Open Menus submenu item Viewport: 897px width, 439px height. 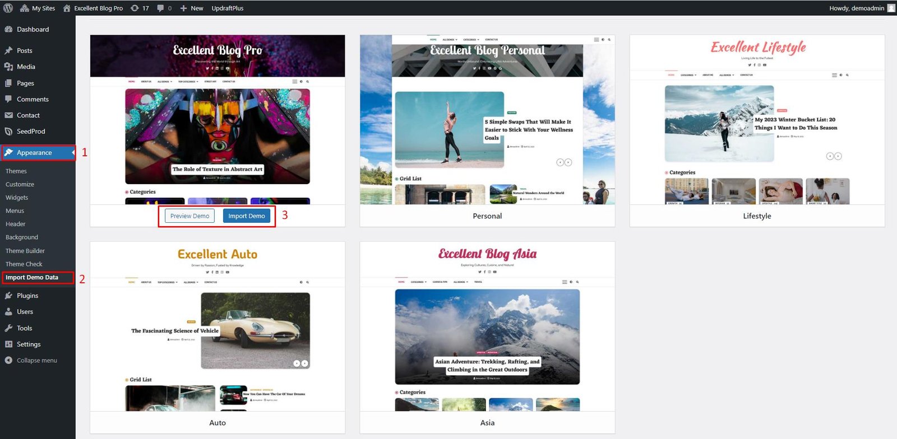coord(15,211)
